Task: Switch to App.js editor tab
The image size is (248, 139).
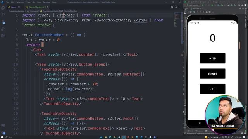Action: [x=14, y=7]
